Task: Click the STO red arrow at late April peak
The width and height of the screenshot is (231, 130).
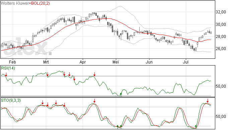Action: 94,101
